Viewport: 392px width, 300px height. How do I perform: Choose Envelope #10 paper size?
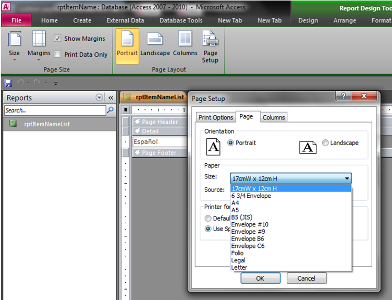click(291, 224)
